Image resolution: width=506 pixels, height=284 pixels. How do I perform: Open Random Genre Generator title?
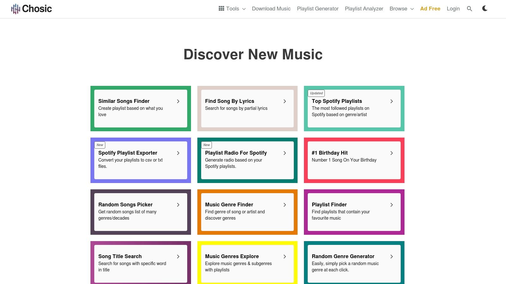[x=343, y=256]
